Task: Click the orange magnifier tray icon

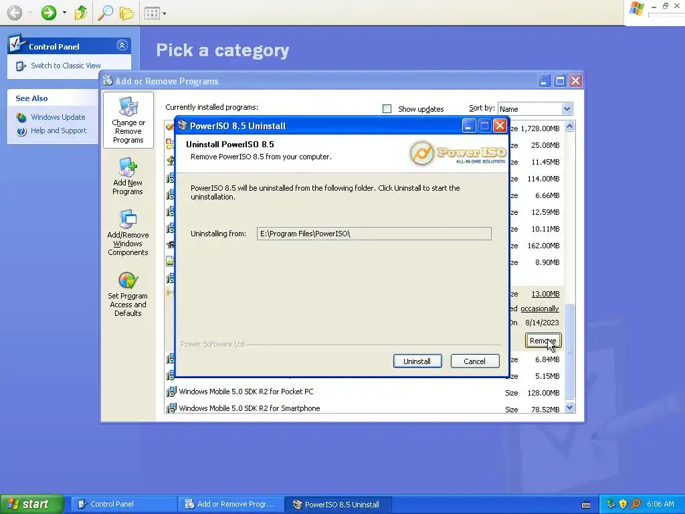Action: [635, 504]
